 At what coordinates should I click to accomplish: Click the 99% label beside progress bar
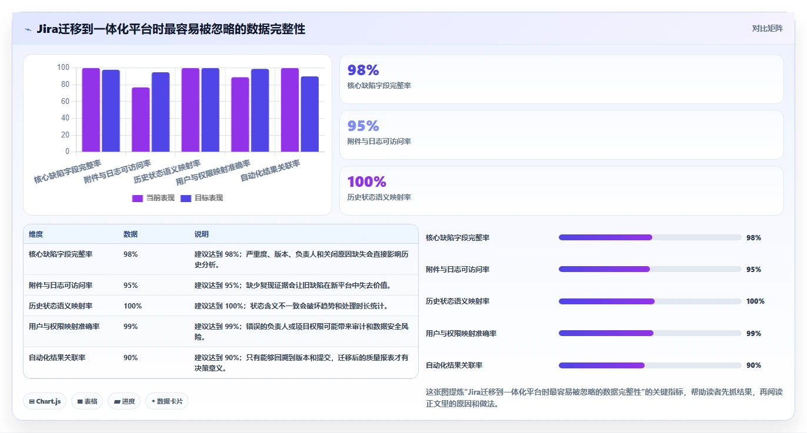[753, 334]
